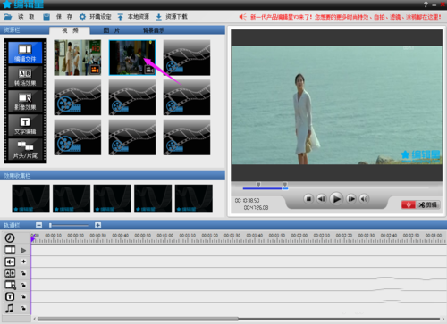Screen dimensions: 447x324
Task: Click the 读取 open folder icon
Action: [x=8, y=17]
